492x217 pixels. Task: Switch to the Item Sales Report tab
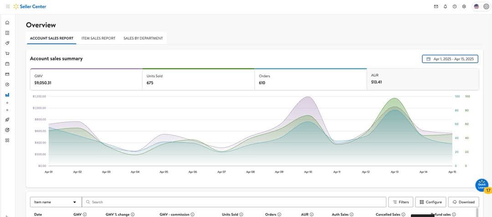[98, 38]
